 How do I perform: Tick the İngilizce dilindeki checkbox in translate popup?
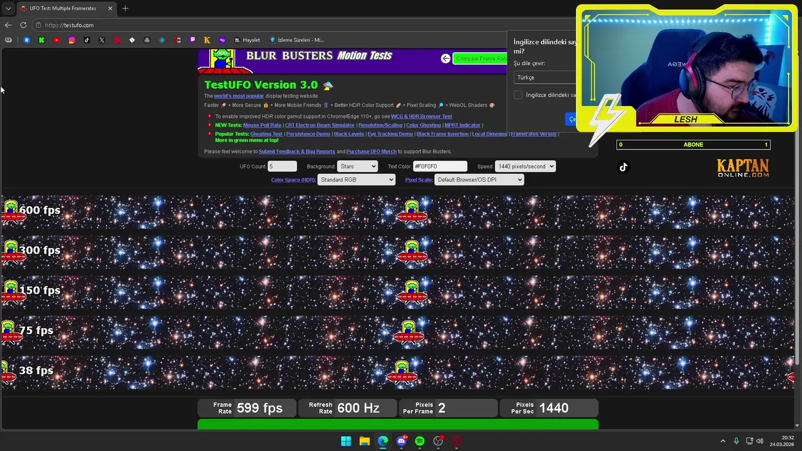[x=518, y=95]
